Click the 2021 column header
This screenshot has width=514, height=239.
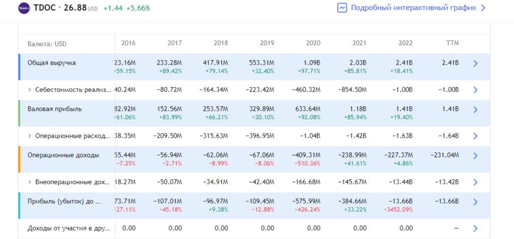coord(359,43)
